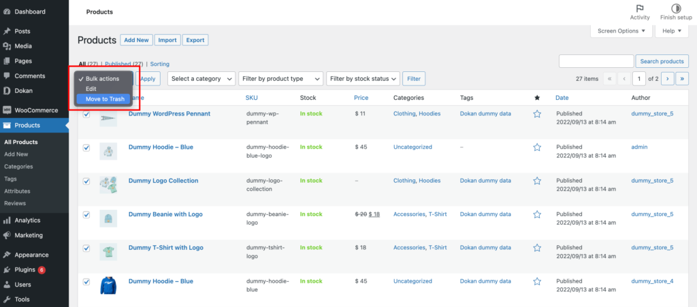Go to next page arrow
This screenshot has height=307, width=697.
[x=667, y=79]
